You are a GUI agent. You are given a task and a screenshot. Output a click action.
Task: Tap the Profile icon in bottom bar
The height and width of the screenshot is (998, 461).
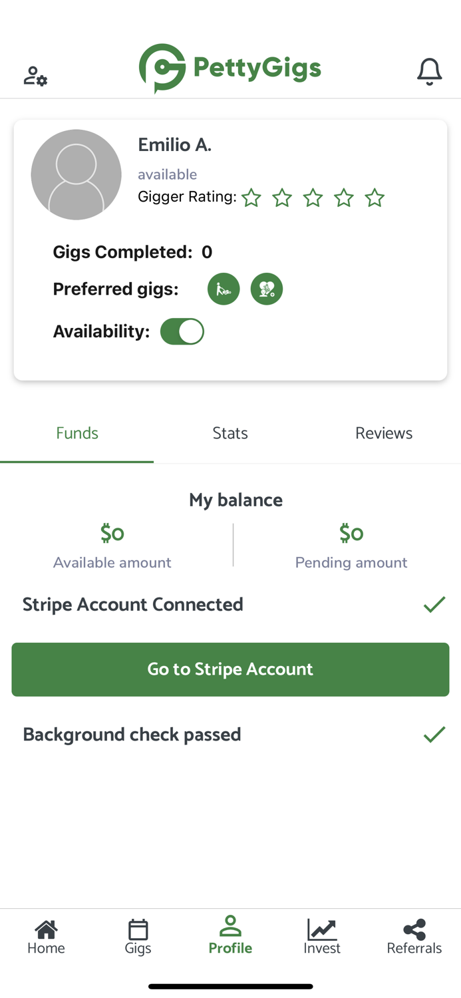point(230,926)
